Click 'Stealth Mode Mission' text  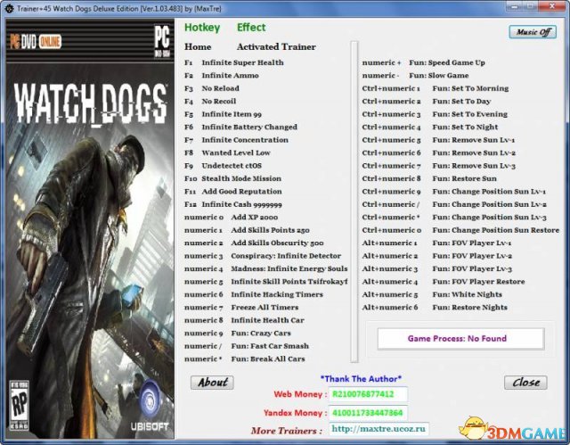point(241,178)
